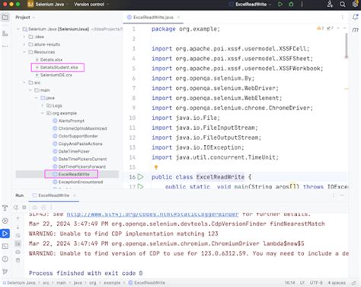Open the Project view selector dropdown
This screenshot has width=361, height=287.
click(x=25, y=18)
